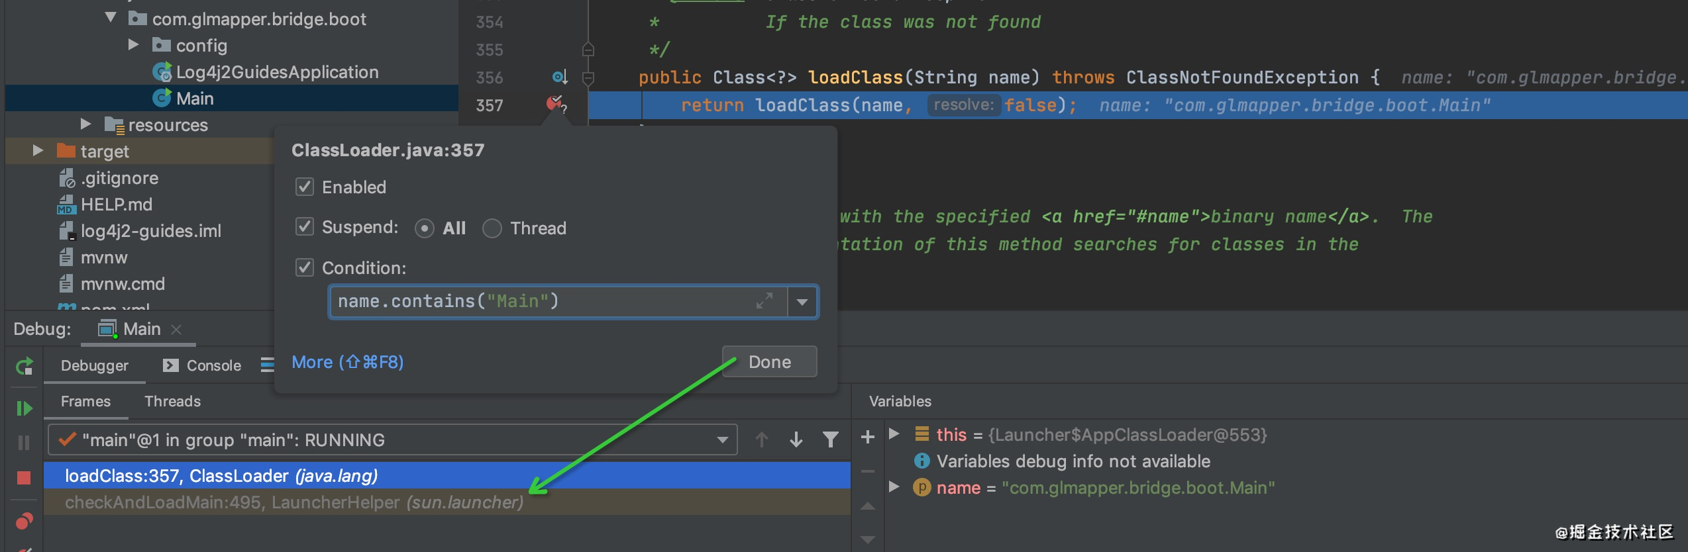Viewport: 1688px width, 552px height.
Task: Move to next frame with down arrow
Action: tap(796, 439)
